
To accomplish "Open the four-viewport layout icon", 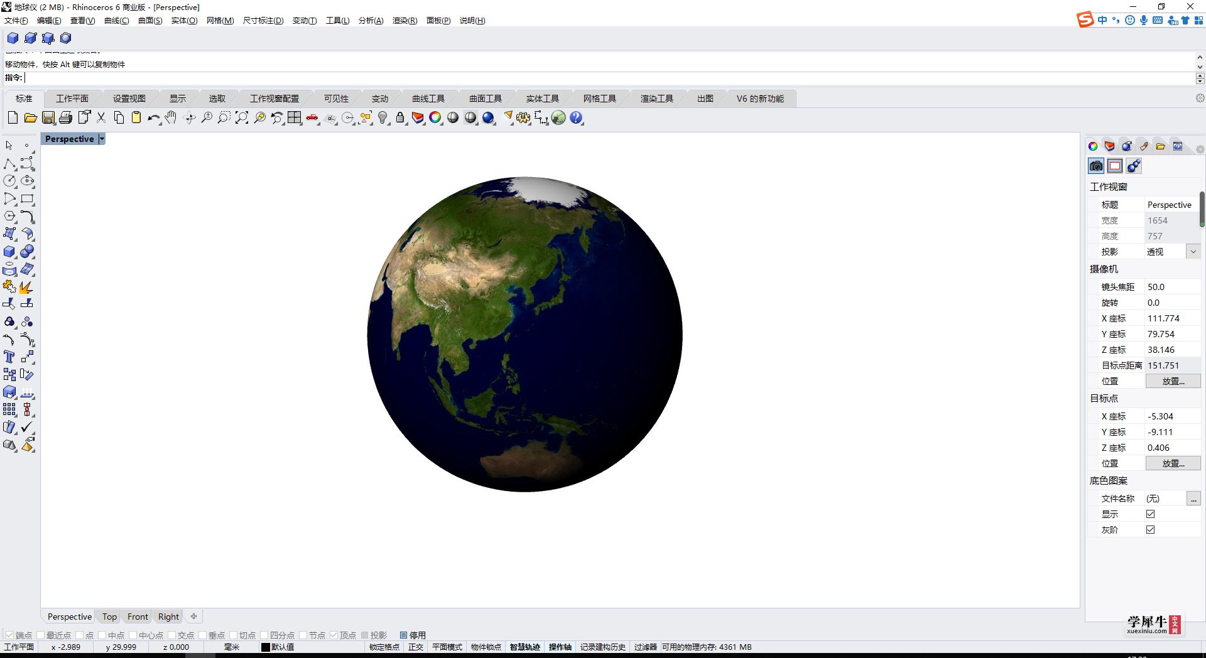I will coord(295,117).
